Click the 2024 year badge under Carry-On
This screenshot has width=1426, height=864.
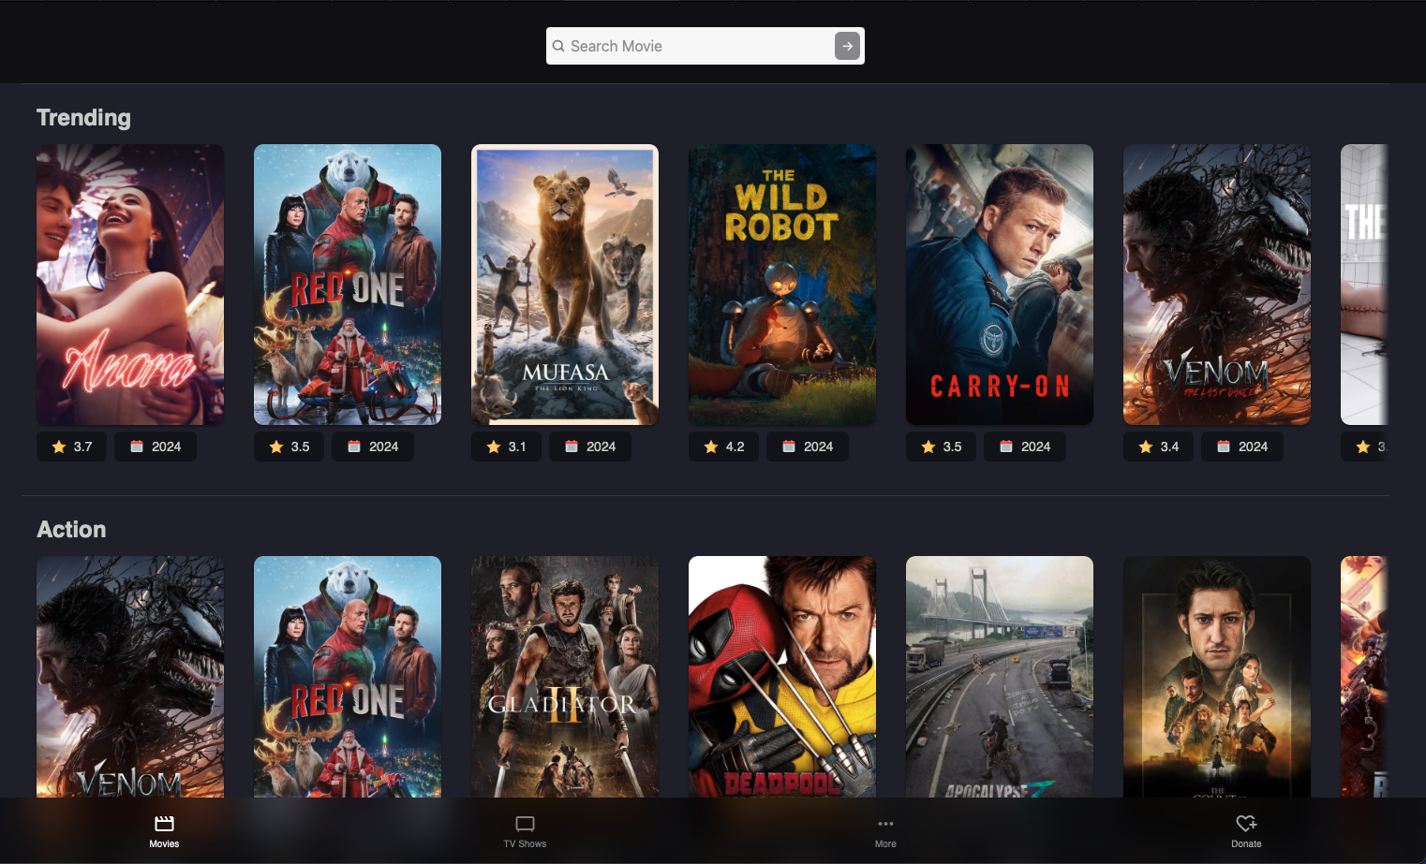pyautogui.click(x=1025, y=447)
